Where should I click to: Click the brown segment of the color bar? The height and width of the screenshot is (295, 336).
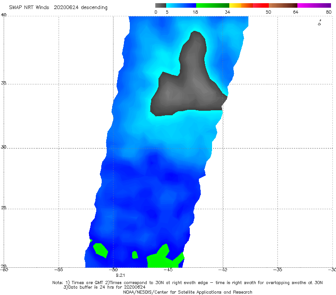283,5
